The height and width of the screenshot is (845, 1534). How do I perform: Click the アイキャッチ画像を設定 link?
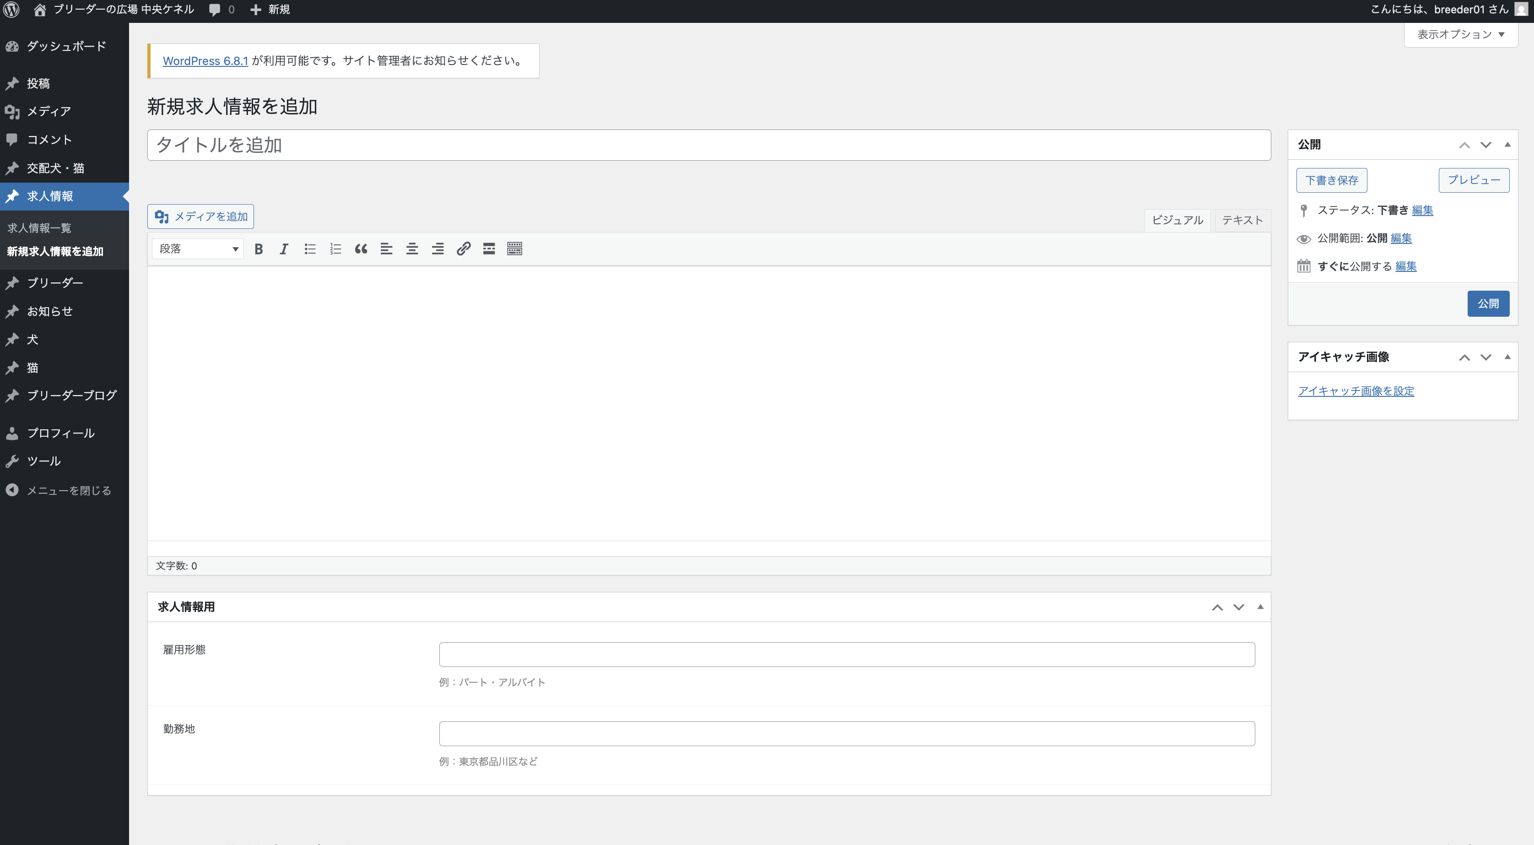point(1356,391)
